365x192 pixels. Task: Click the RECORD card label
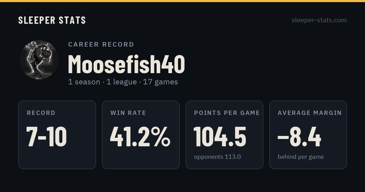tap(41, 113)
